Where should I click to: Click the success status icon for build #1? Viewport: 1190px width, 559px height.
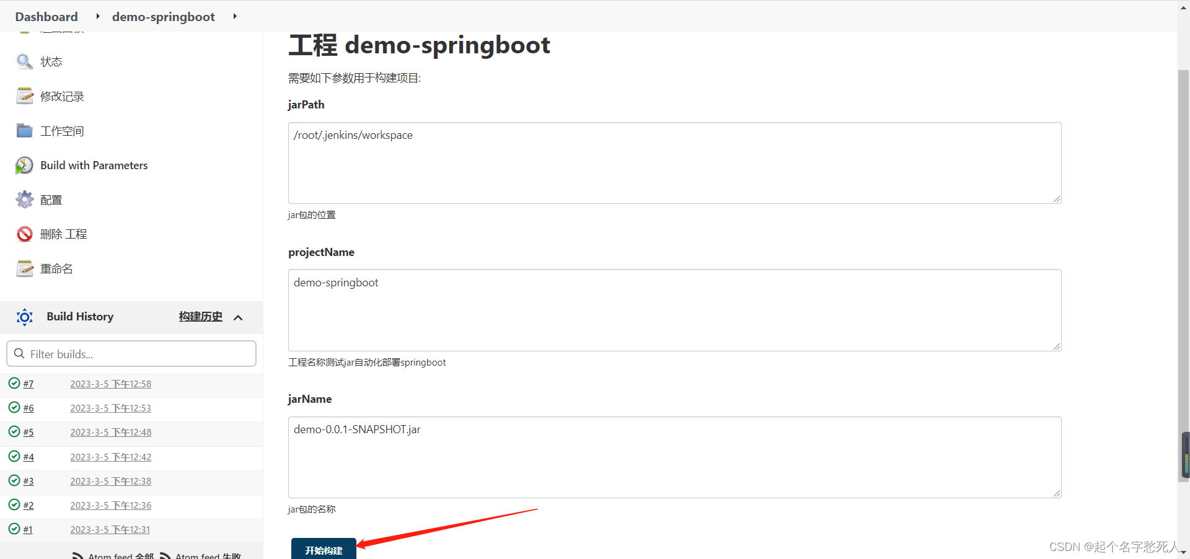click(14, 529)
